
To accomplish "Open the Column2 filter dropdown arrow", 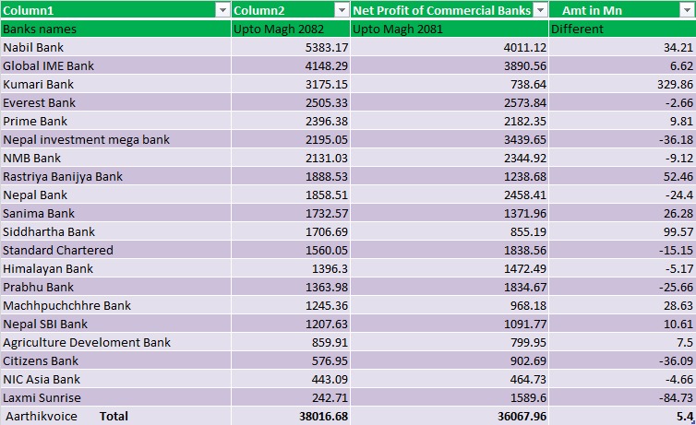I will (341, 10).
